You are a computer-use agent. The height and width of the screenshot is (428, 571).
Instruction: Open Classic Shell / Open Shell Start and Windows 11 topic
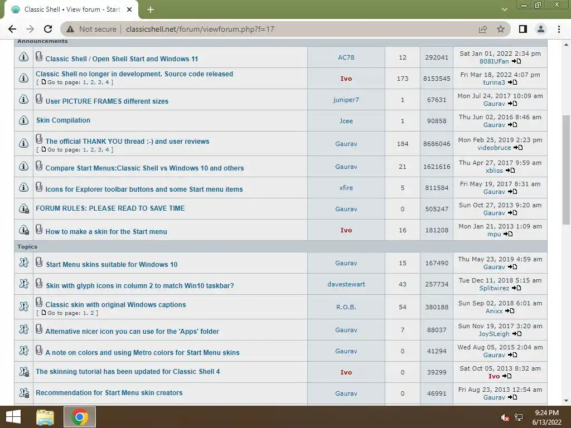pyautogui.click(x=122, y=59)
